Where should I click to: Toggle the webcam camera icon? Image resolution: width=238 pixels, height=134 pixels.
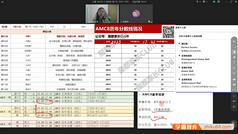(204, 2)
